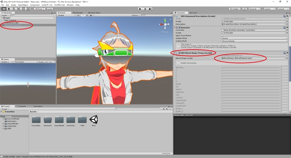
Task: Switch to the Asset Store tab
Action: [94, 13]
